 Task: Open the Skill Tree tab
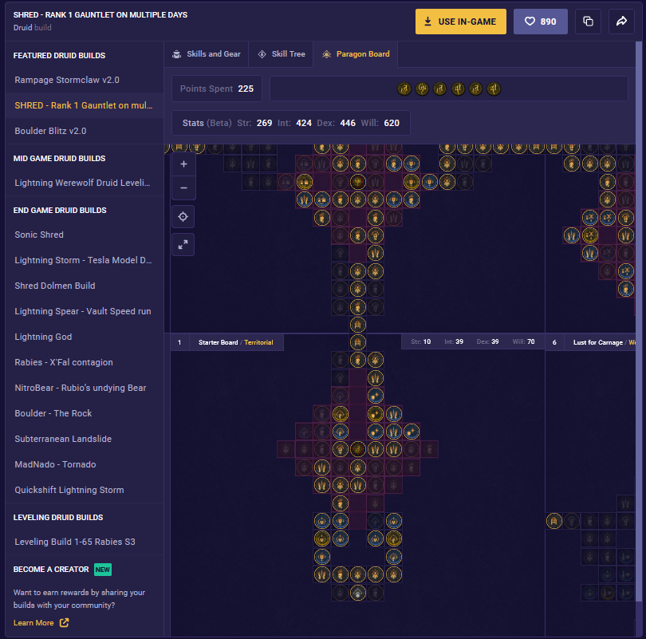[281, 54]
